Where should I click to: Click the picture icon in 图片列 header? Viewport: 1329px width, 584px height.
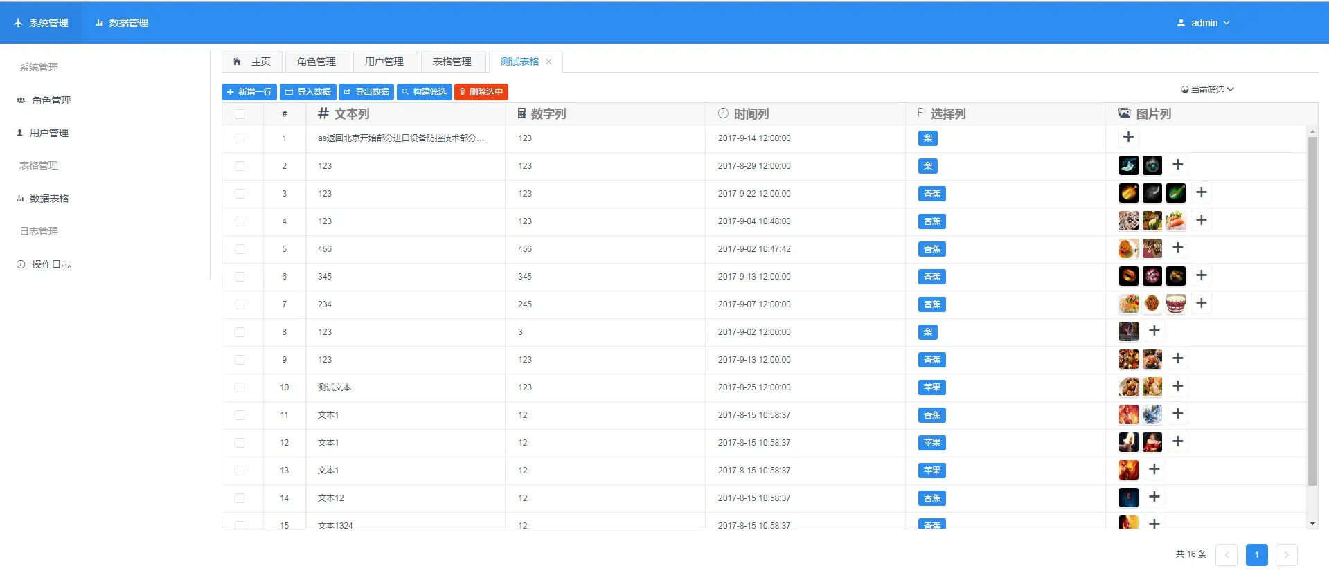1125,113
